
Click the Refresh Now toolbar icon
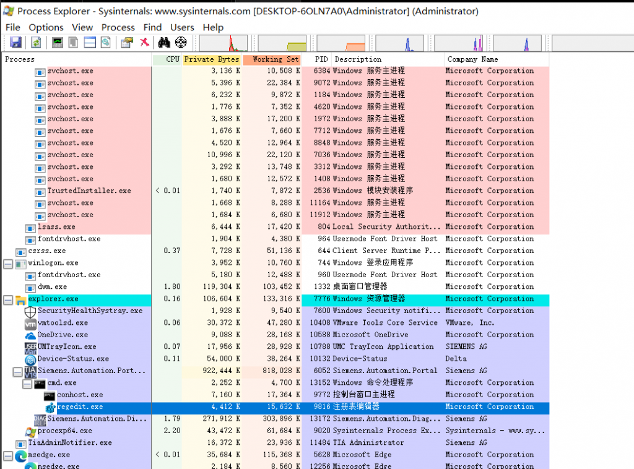point(36,42)
